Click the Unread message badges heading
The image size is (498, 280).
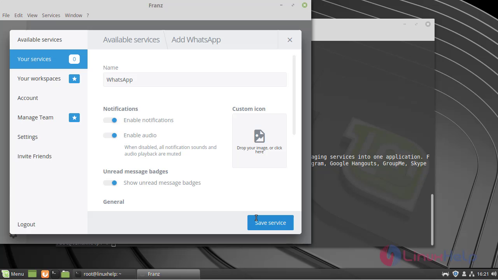point(135,171)
